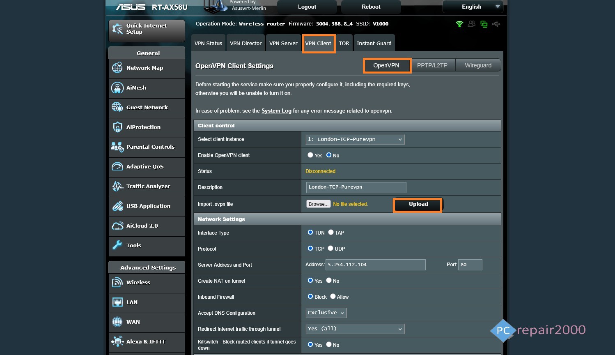The width and height of the screenshot is (615, 355).
Task: Click the Guest Network icon
Action: (117, 107)
